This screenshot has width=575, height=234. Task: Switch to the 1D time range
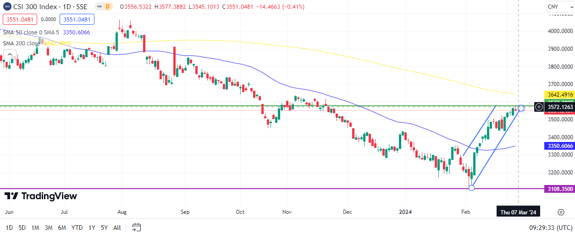click(x=9, y=227)
